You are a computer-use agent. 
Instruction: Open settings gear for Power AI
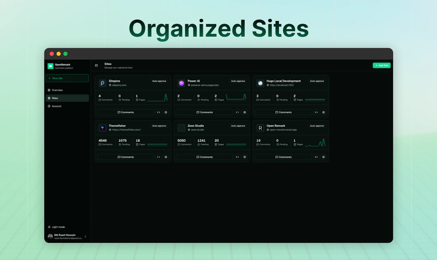pyautogui.click(x=245, y=112)
